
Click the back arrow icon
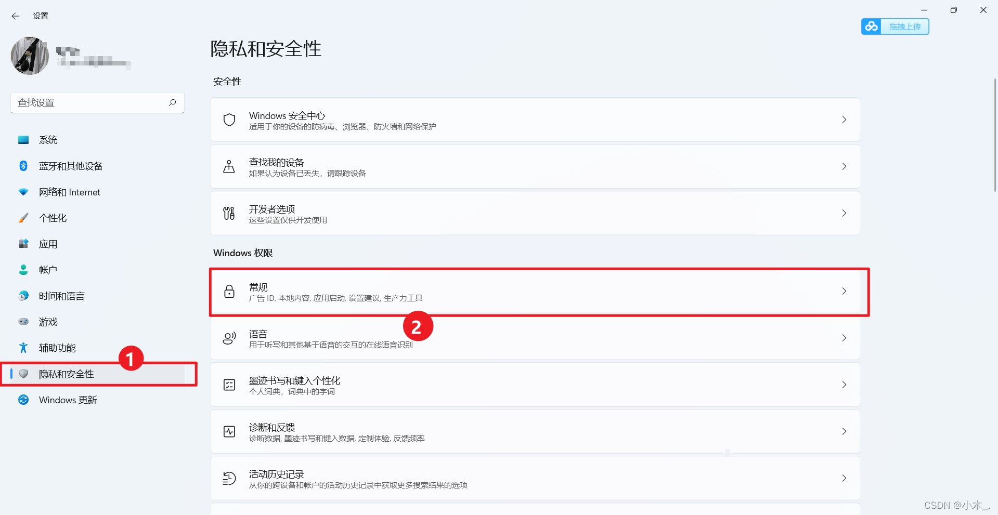[x=16, y=16]
